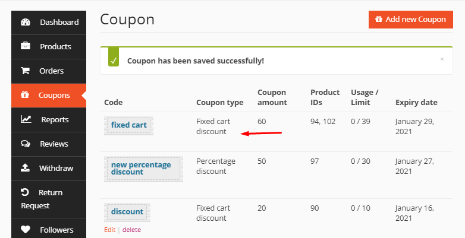Go to the Products menu item
The image size is (465, 238).
pos(55,46)
